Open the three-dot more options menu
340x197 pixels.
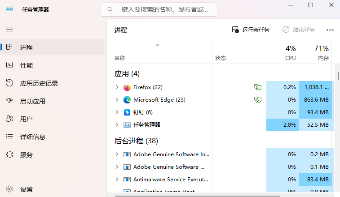[330, 30]
